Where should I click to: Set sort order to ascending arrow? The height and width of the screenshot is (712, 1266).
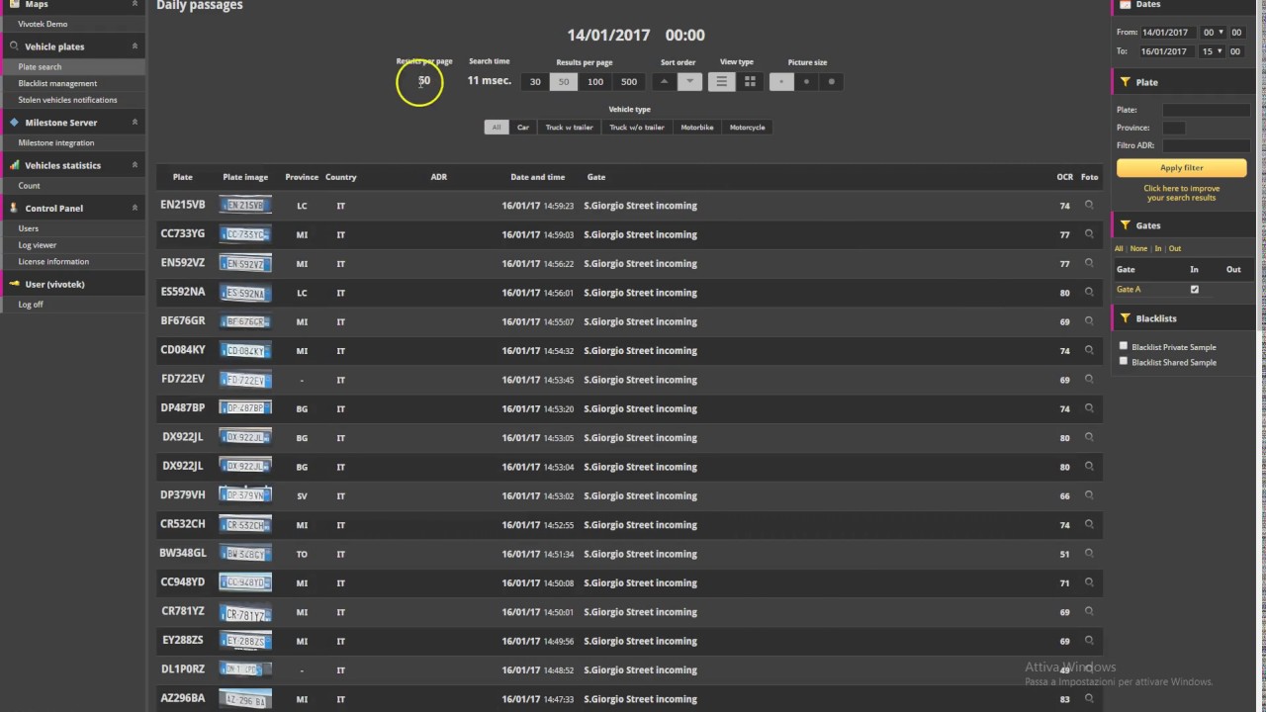pyautogui.click(x=664, y=82)
